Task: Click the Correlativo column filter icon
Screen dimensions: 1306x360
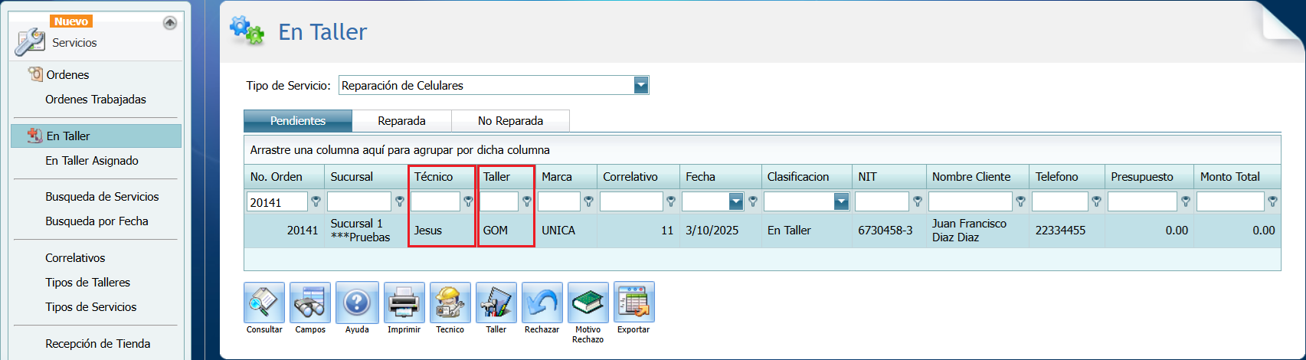Action: (671, 201)
